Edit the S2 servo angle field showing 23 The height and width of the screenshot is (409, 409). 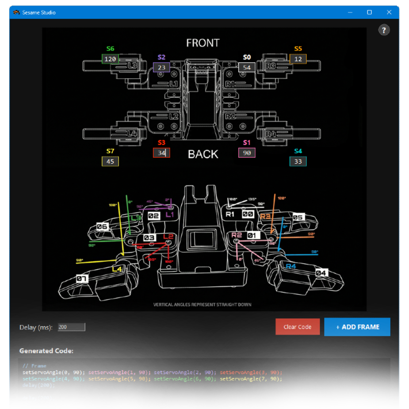(x=161, y=67)
